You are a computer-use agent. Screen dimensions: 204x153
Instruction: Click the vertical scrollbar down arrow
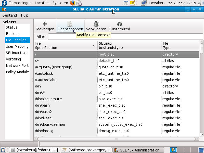(x=201, y=135)
